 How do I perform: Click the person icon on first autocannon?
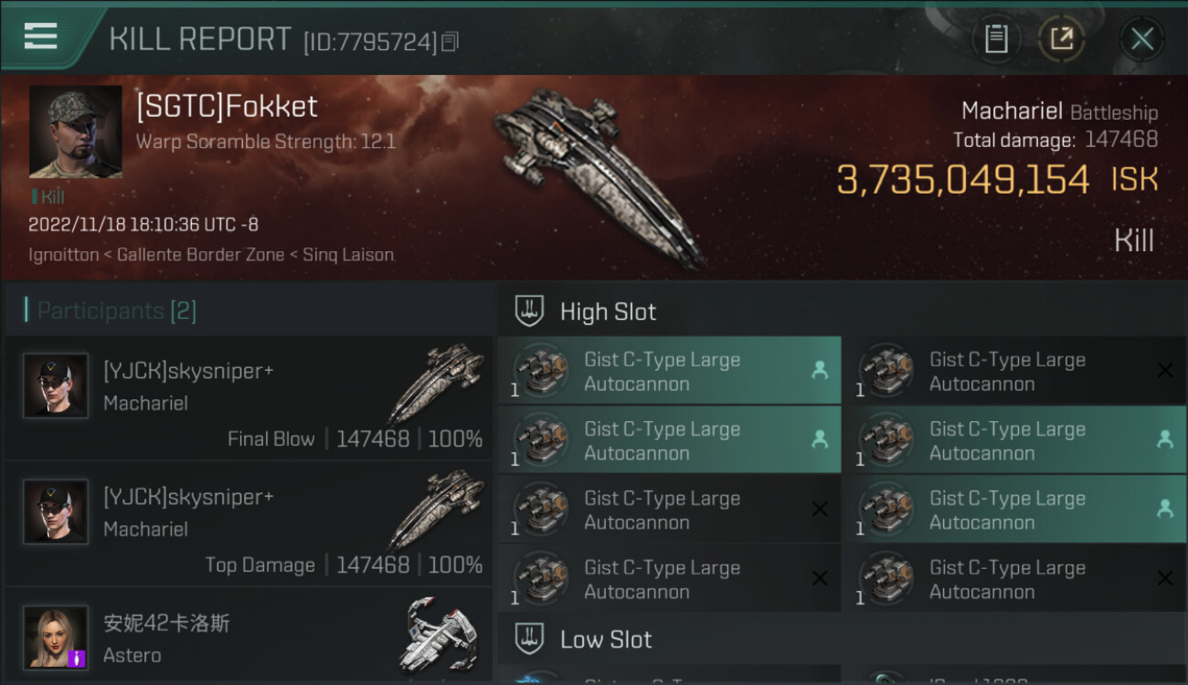pyautogui.click(x=820, y=370)
